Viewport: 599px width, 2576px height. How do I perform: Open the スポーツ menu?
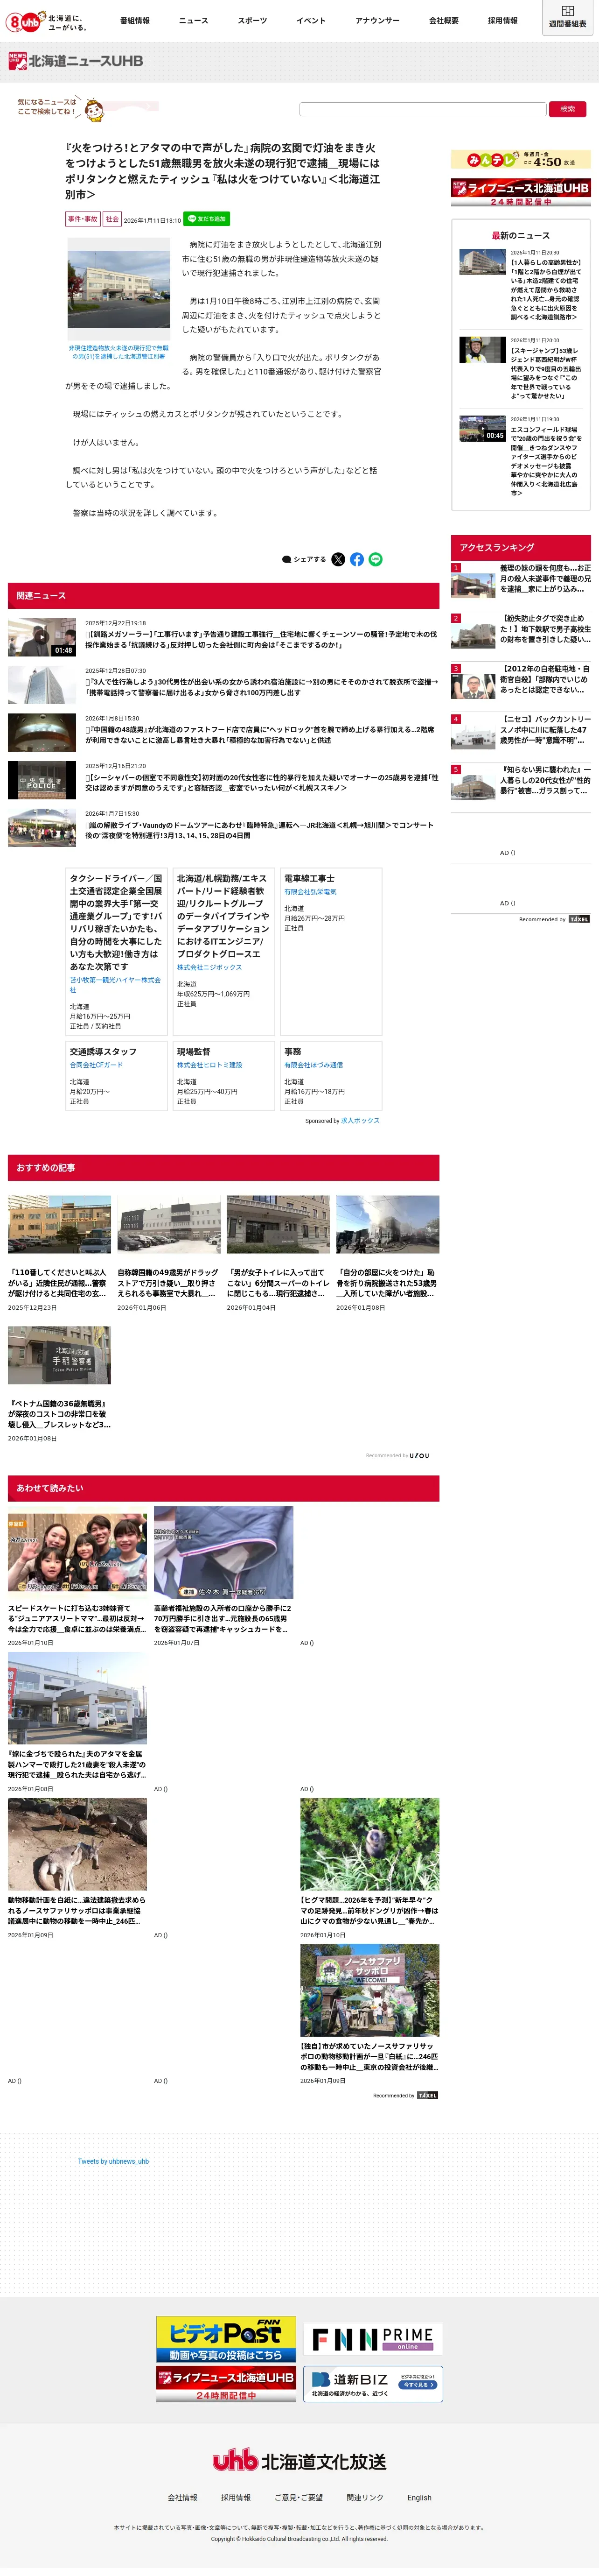click(x=252, y=20)
